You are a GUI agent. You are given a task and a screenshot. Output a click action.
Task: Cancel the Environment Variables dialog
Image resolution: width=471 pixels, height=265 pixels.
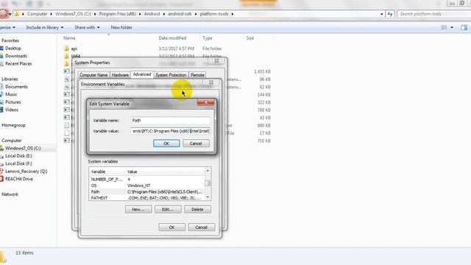tap(201, 227)
